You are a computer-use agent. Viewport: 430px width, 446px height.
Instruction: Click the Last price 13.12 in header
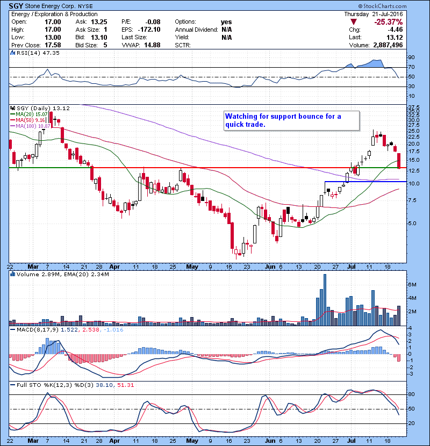click(395, 37)
